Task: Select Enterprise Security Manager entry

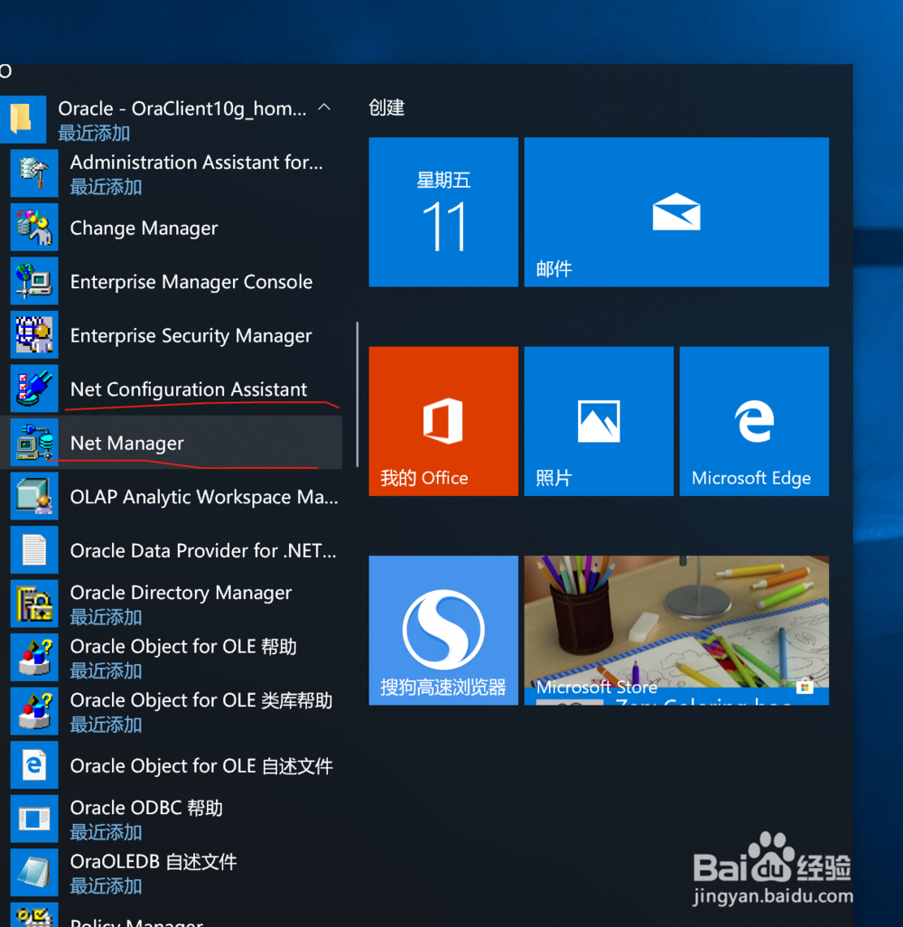Action: click(172, 334)
